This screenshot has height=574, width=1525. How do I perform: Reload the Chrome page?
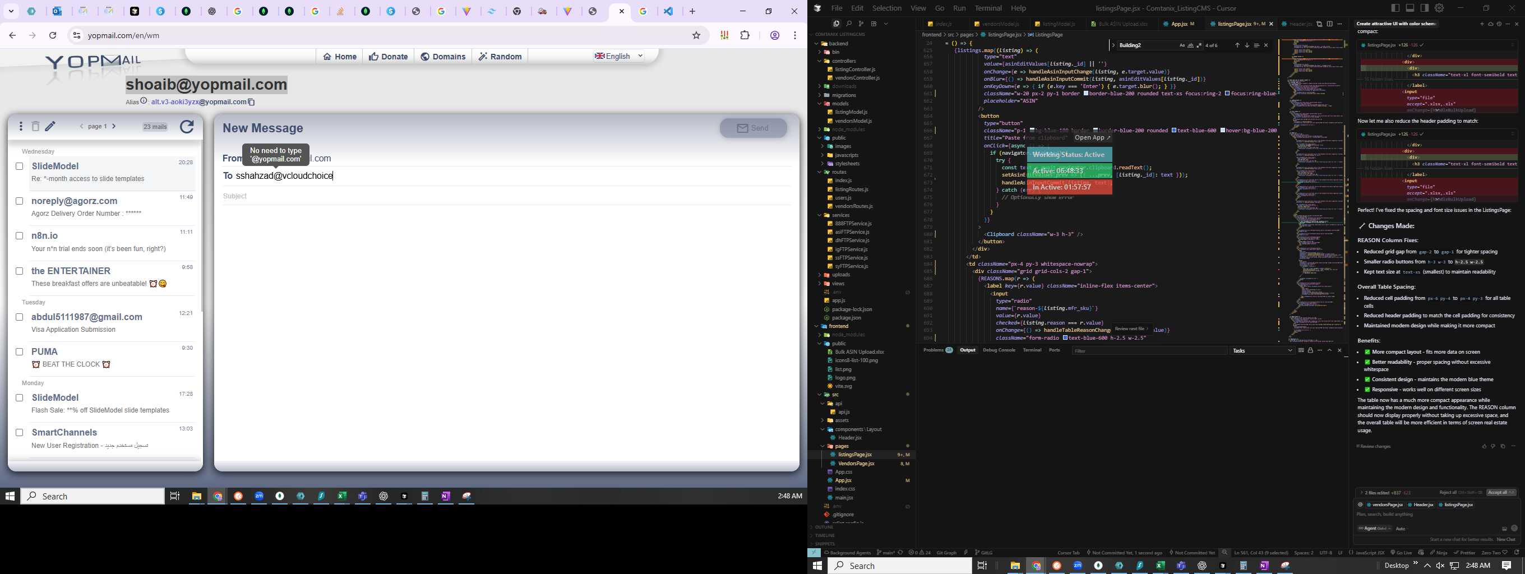click(53, 35)
